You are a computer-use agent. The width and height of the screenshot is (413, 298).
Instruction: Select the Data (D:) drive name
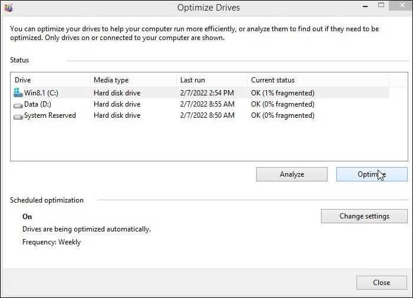[x=38, y=104]
